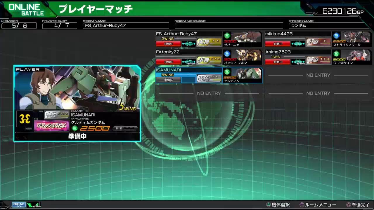Click the 対戦中 status label for mikkun4423
This screenshot has height=210, width=374.
[x=277, y=44]
